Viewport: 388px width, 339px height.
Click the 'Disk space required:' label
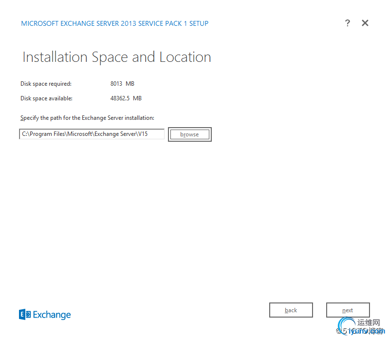tap(46, 84)
